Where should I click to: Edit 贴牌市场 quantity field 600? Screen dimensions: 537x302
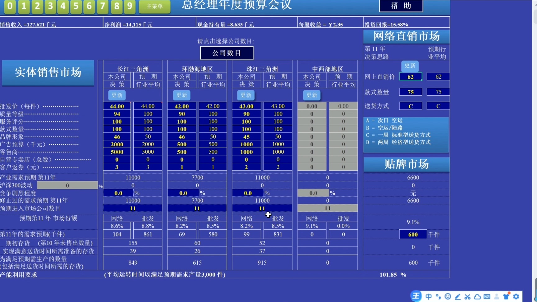[413, 235]
